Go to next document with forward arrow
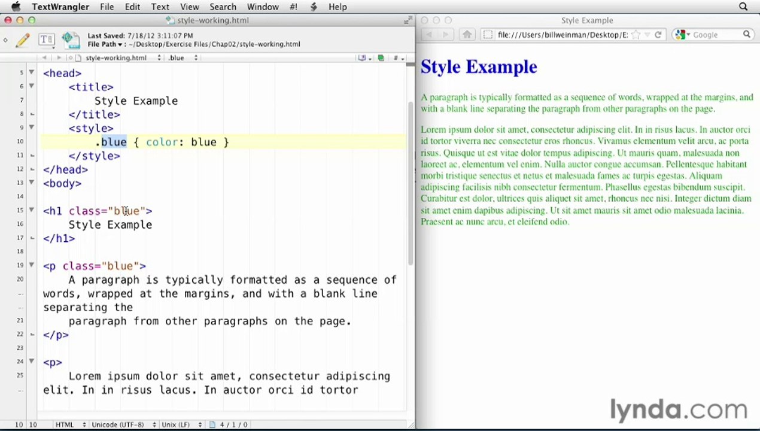 point(59,58)
